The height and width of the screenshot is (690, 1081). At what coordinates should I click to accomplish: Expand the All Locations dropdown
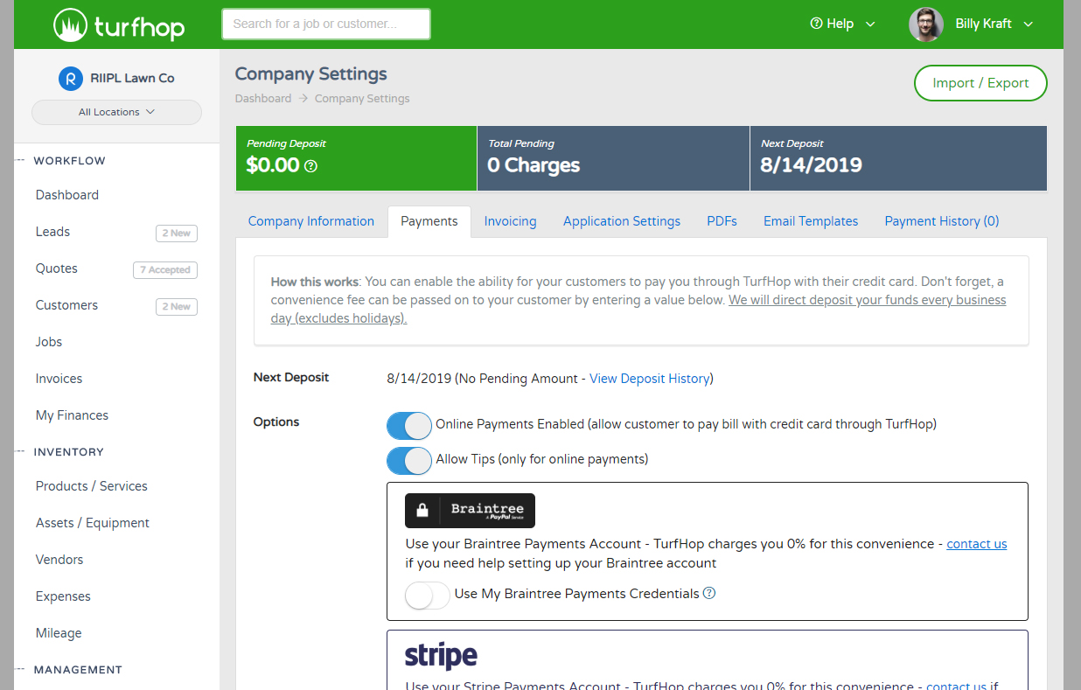[x=116, y=112]
